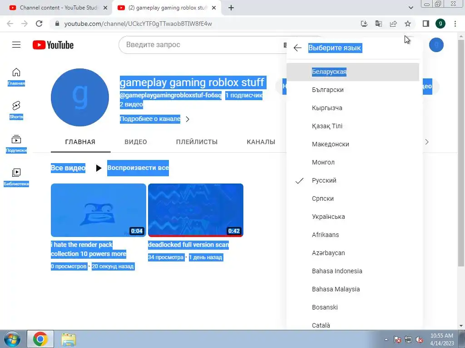Select Српски language

click(352, 198)
